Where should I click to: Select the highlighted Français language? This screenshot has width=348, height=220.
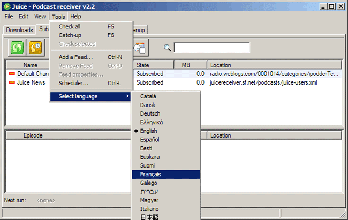(x=166, y=175)
